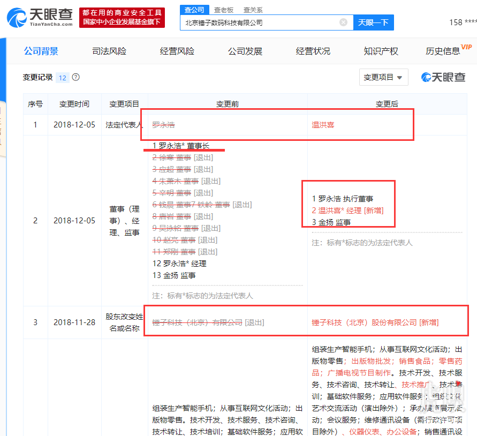477x436 pixels.
Task: Click 3 金扬 监事 in 变更后 column
Action: coord(331,222)
